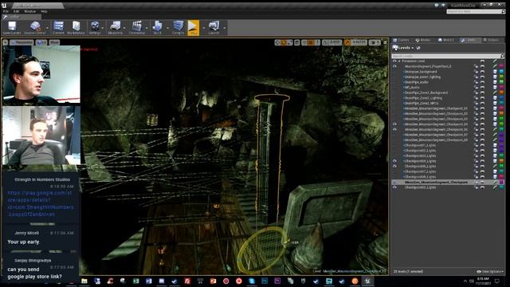Click the Build toolbar icon
This screenshot has height=287, width=510.
[x=158, y=28]
